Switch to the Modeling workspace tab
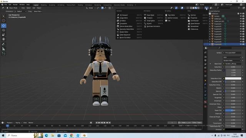This screenshot has width=246, height=138. pyautogui.click(x=43, y=5)
